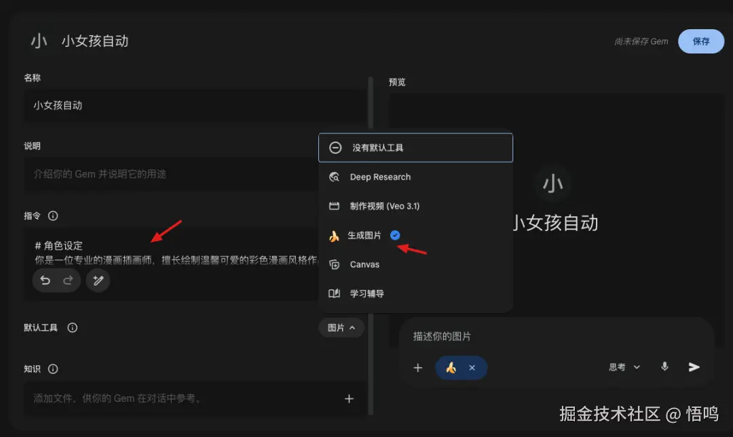Remove the banana tool chip via its x
The height and width of the screenshot is (437, 733).
pyautogui.click(x=471, y=367)
